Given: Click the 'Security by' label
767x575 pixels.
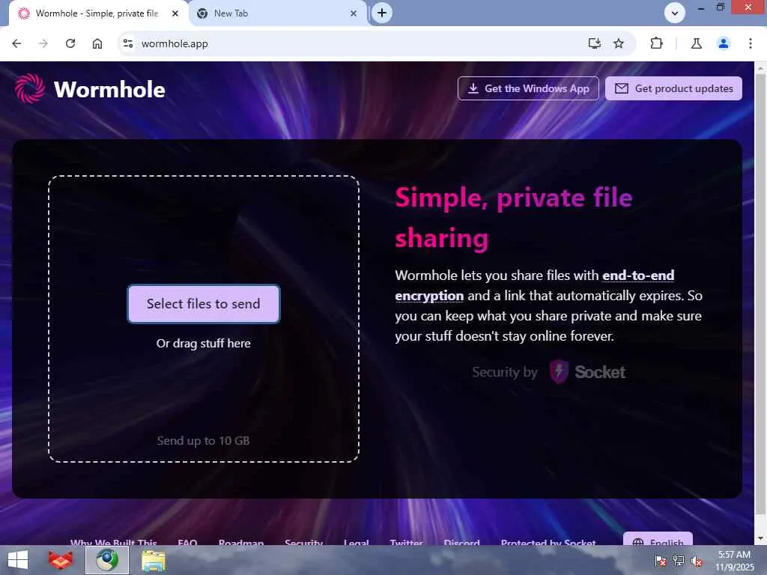Looking at the screenshot, I should click(x=505, y=372).
